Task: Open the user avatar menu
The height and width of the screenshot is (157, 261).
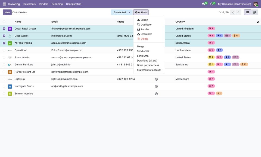Action: [x=256, y=4]
